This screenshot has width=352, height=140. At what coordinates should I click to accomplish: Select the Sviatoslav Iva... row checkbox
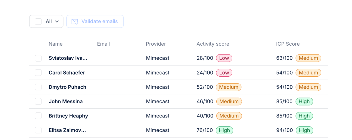[38, 58]
